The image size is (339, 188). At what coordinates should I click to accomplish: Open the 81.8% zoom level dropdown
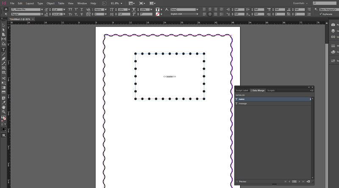click(x=121, y=3)
